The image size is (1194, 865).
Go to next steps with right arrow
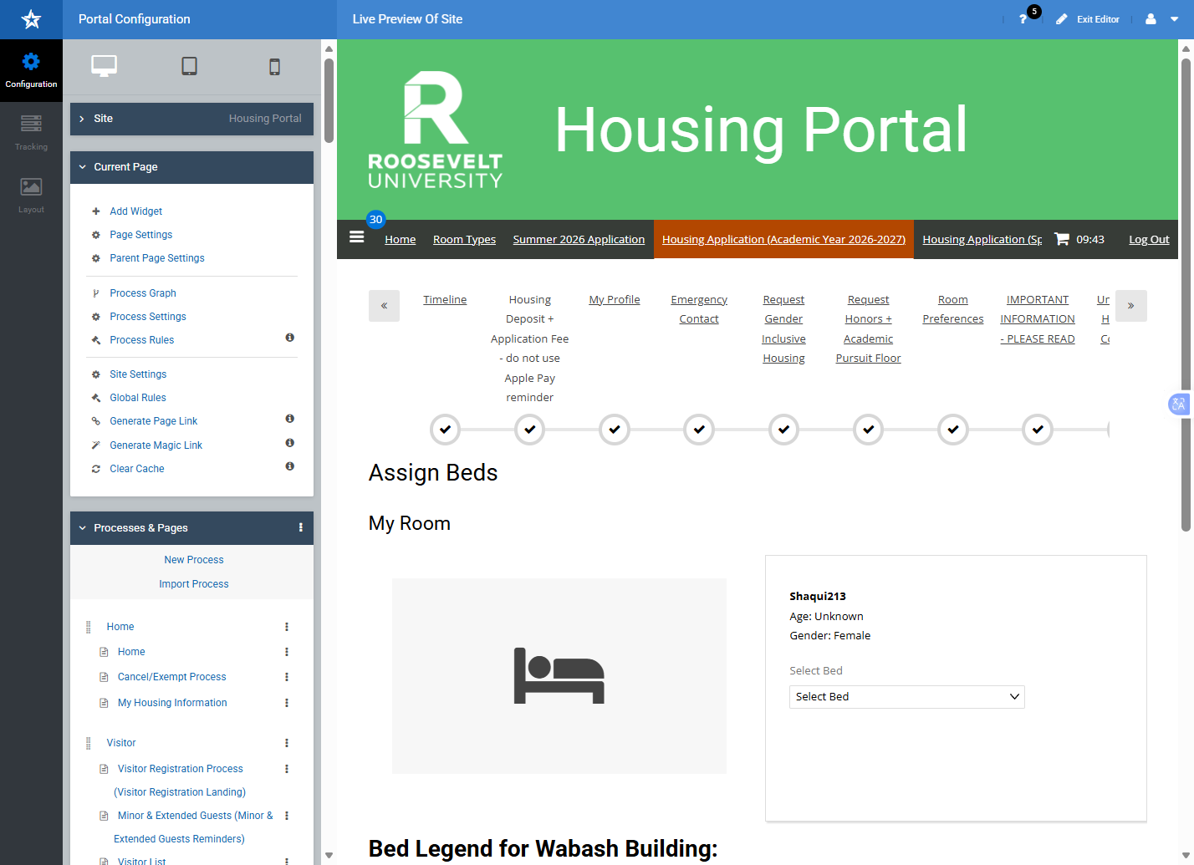(x=1131, y=306)
